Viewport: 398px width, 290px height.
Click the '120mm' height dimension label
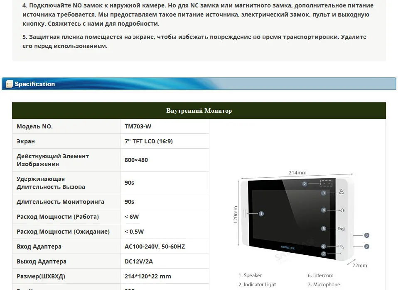click(236, 215)
